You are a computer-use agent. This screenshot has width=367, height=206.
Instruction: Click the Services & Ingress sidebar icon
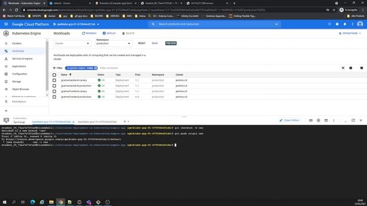[6, 58]
